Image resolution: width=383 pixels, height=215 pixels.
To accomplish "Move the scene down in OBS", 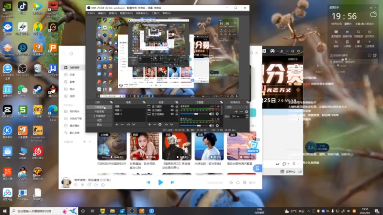I will pyautogui.click(x=134, y=125).
